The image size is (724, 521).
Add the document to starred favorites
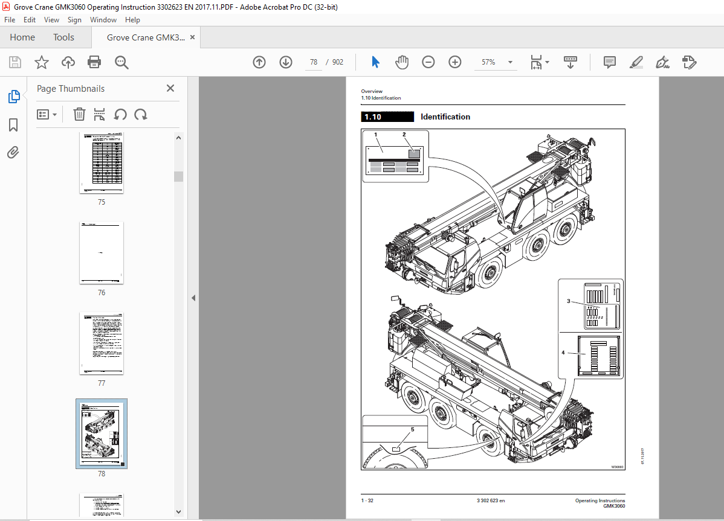(42, 62)
